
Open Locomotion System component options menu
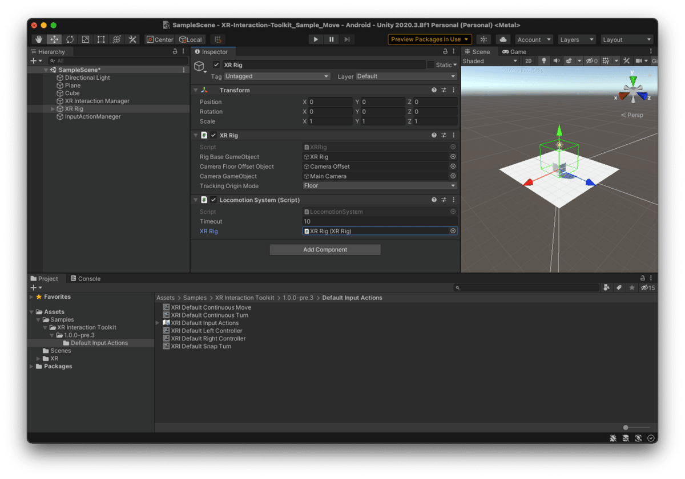454,200
